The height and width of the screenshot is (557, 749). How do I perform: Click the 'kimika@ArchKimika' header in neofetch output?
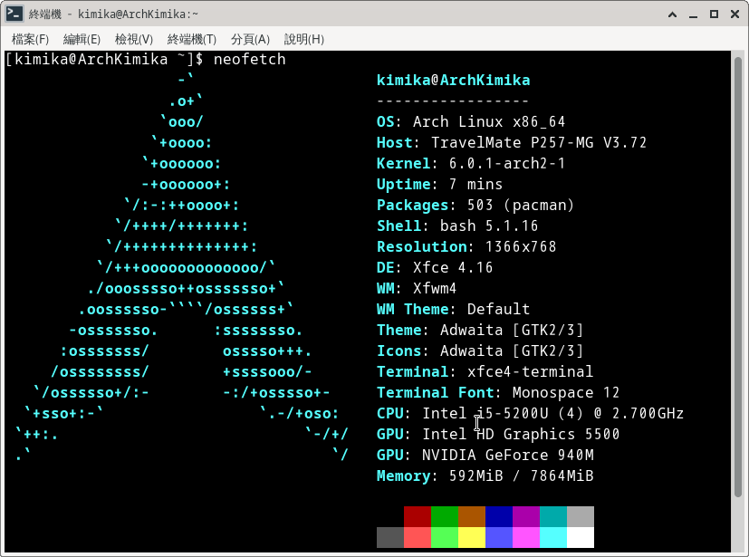[x=454, y=81]
